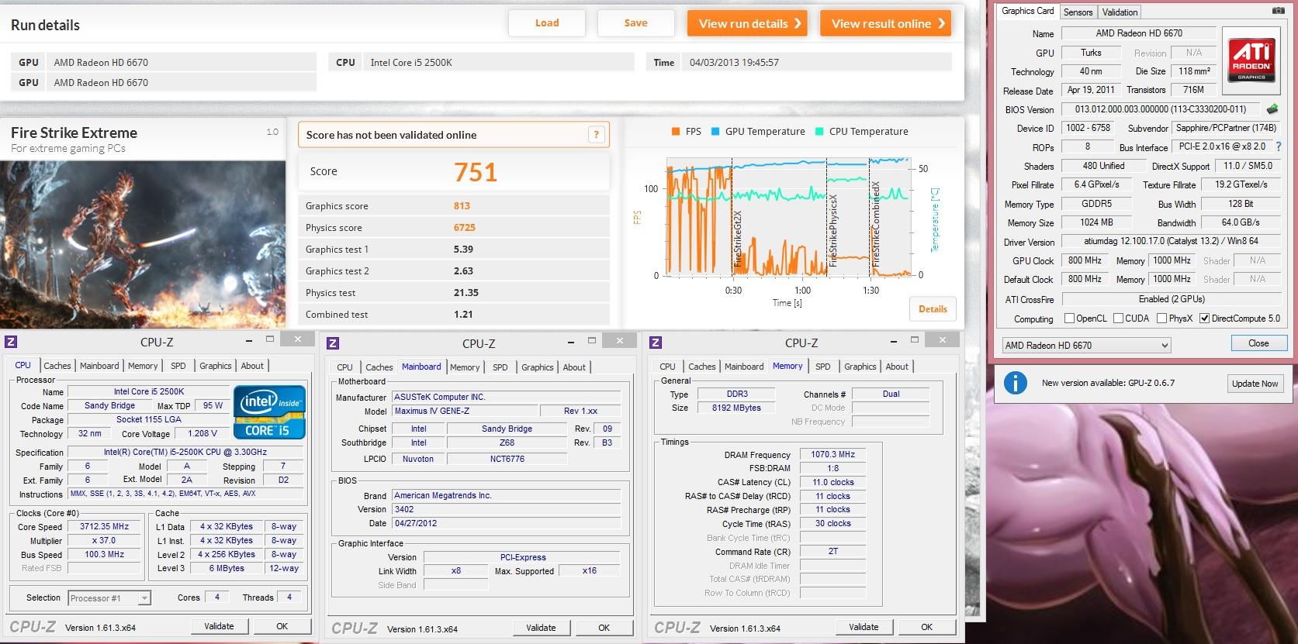Open the Validation tab in GPU-Z

point(1120,12)
